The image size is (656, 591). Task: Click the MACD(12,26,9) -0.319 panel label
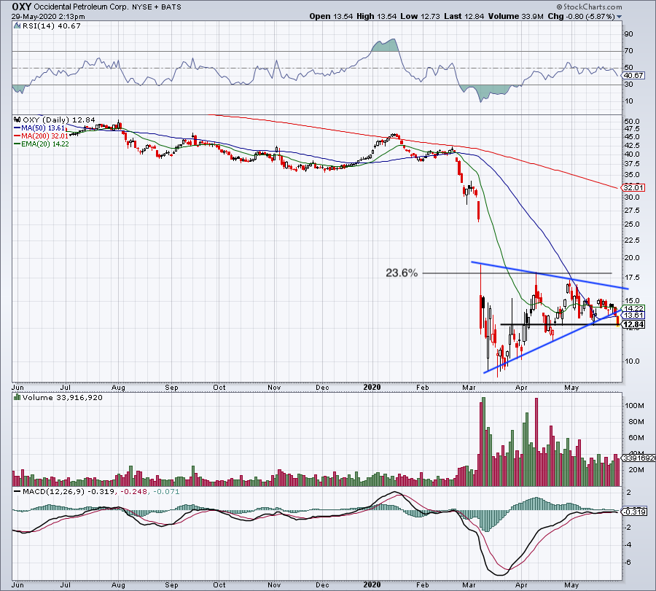click(x=69, y=491)
